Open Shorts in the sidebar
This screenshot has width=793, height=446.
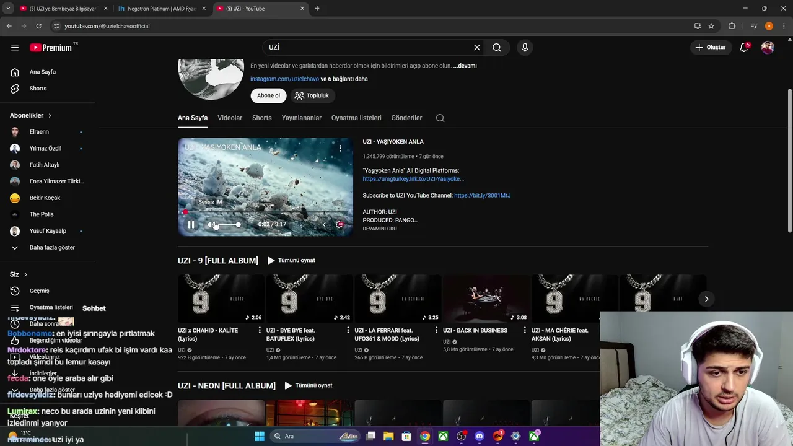click(38, 89)
